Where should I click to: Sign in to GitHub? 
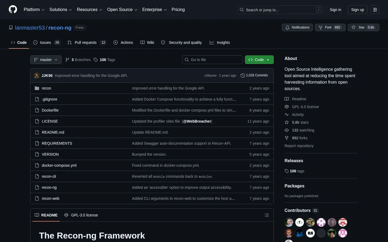click(335, 10)
